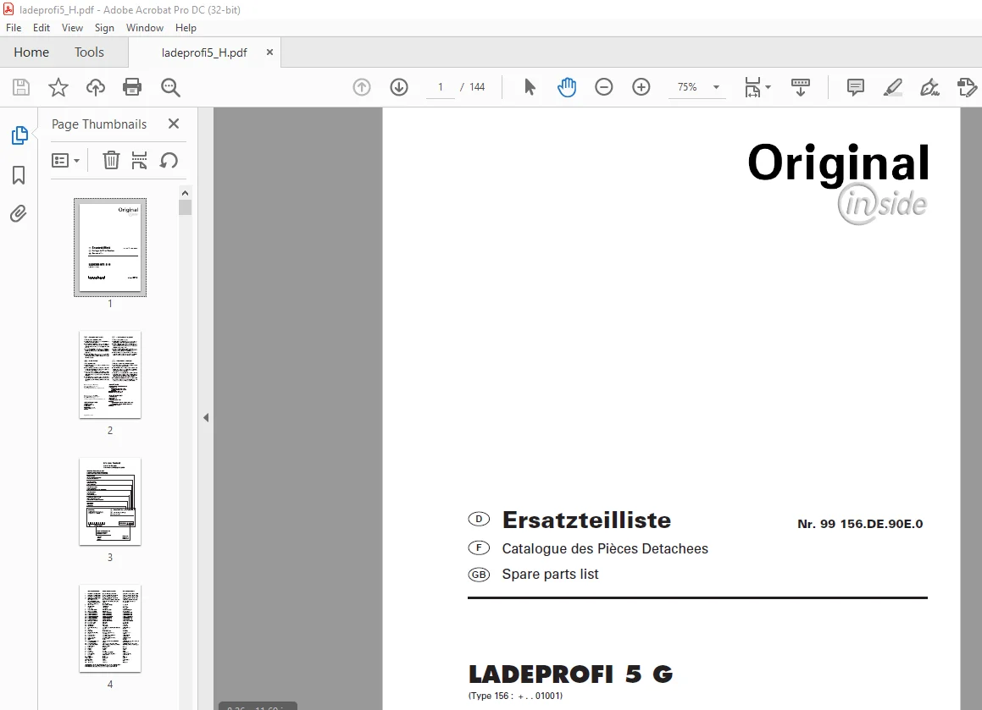Image resolution: width=982 pixels, height=710 pixels.
Task: Print the document with printer icon
Action: pos(132,87)
